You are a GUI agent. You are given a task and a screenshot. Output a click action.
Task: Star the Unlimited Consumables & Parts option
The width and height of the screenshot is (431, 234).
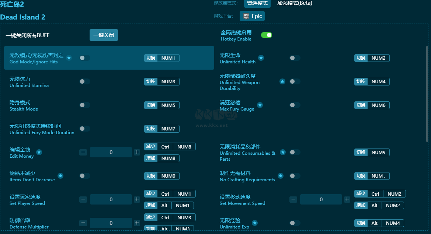click(283, 152)
